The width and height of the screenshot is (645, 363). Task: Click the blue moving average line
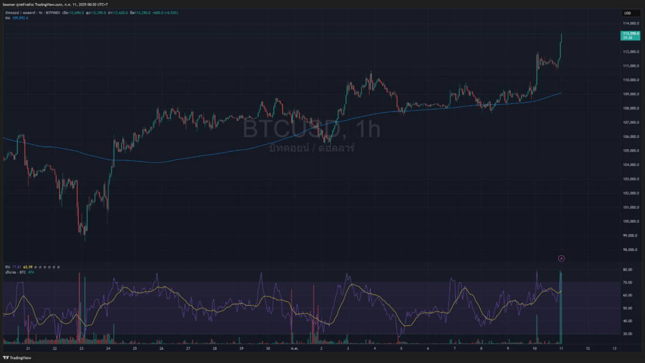(189, 155)
